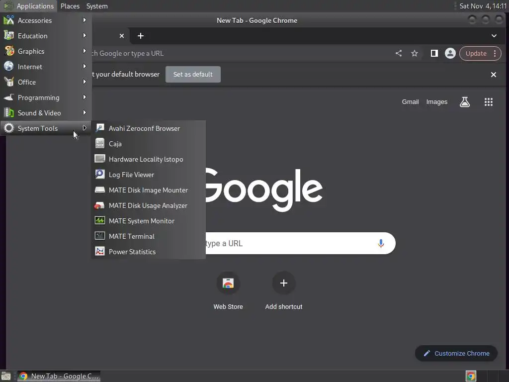Image resolution: width=509 pixels, height=382 pixels.
Task: Click the Education category icon
Action: pyautogui.click(x=9, y=35)
